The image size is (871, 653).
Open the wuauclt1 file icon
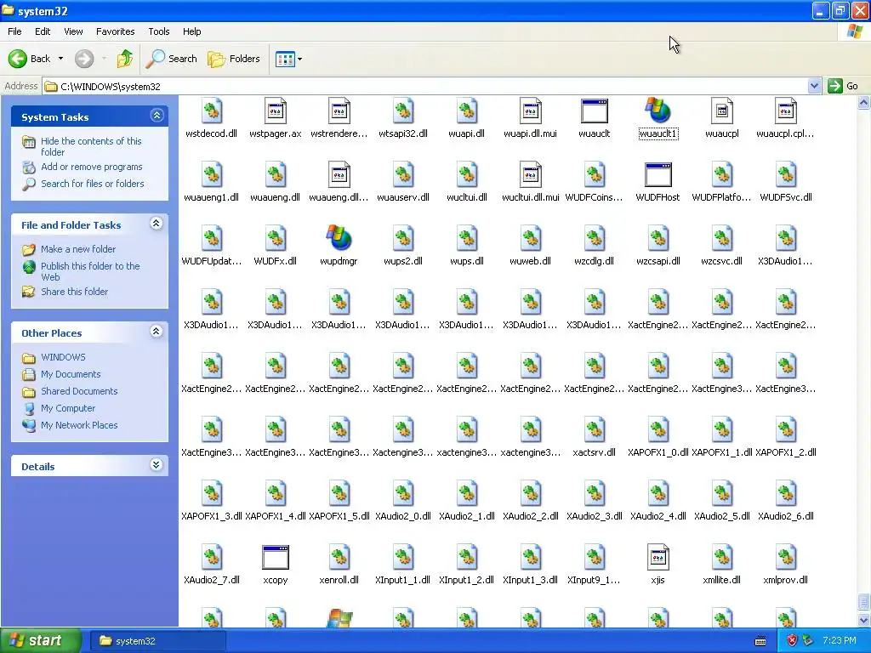(658, 111)
